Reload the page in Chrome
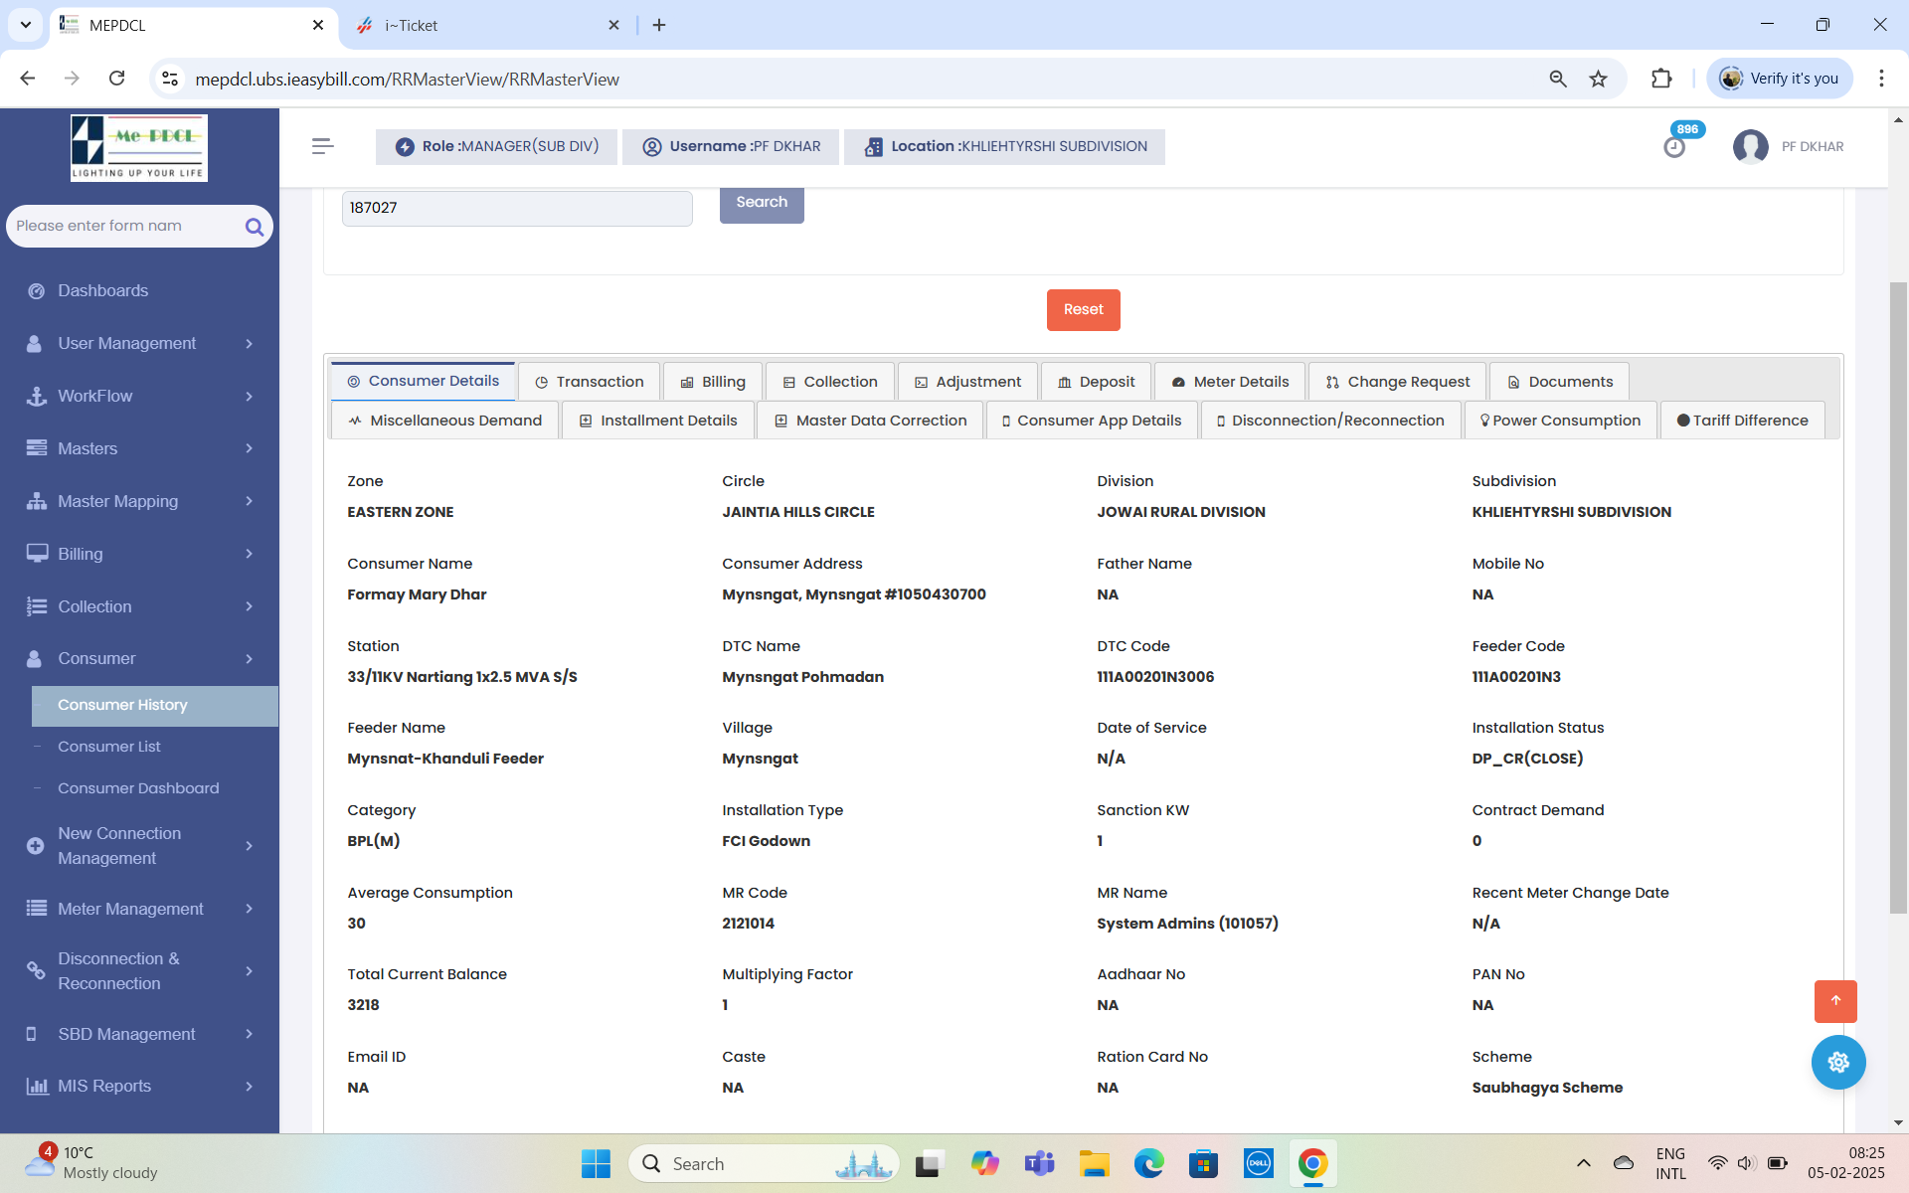Image resolution: width=1909 pixels, height=1193 pixels. click(116, 79)
